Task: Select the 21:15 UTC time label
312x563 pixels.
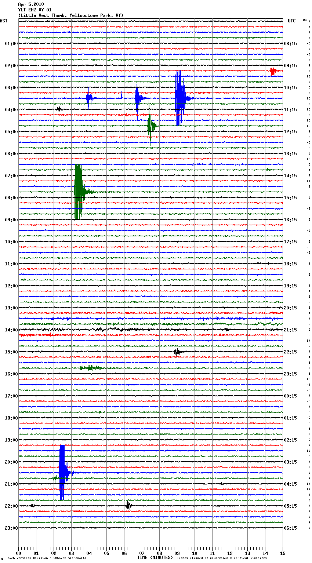Action: point(290,330)
